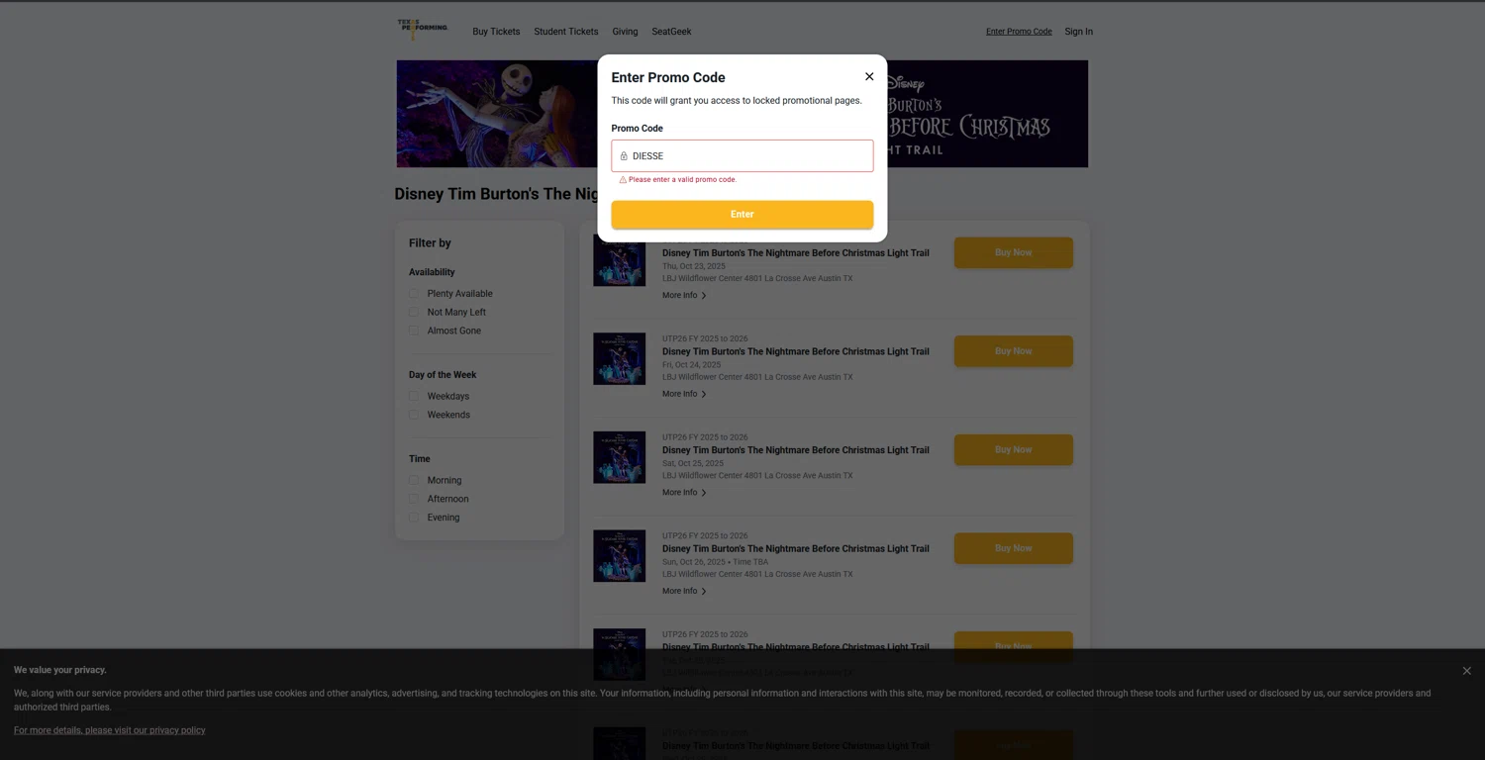This screenshot has height=760, width=1485.
Task: Open the privacy policy link
Action: 110,730
